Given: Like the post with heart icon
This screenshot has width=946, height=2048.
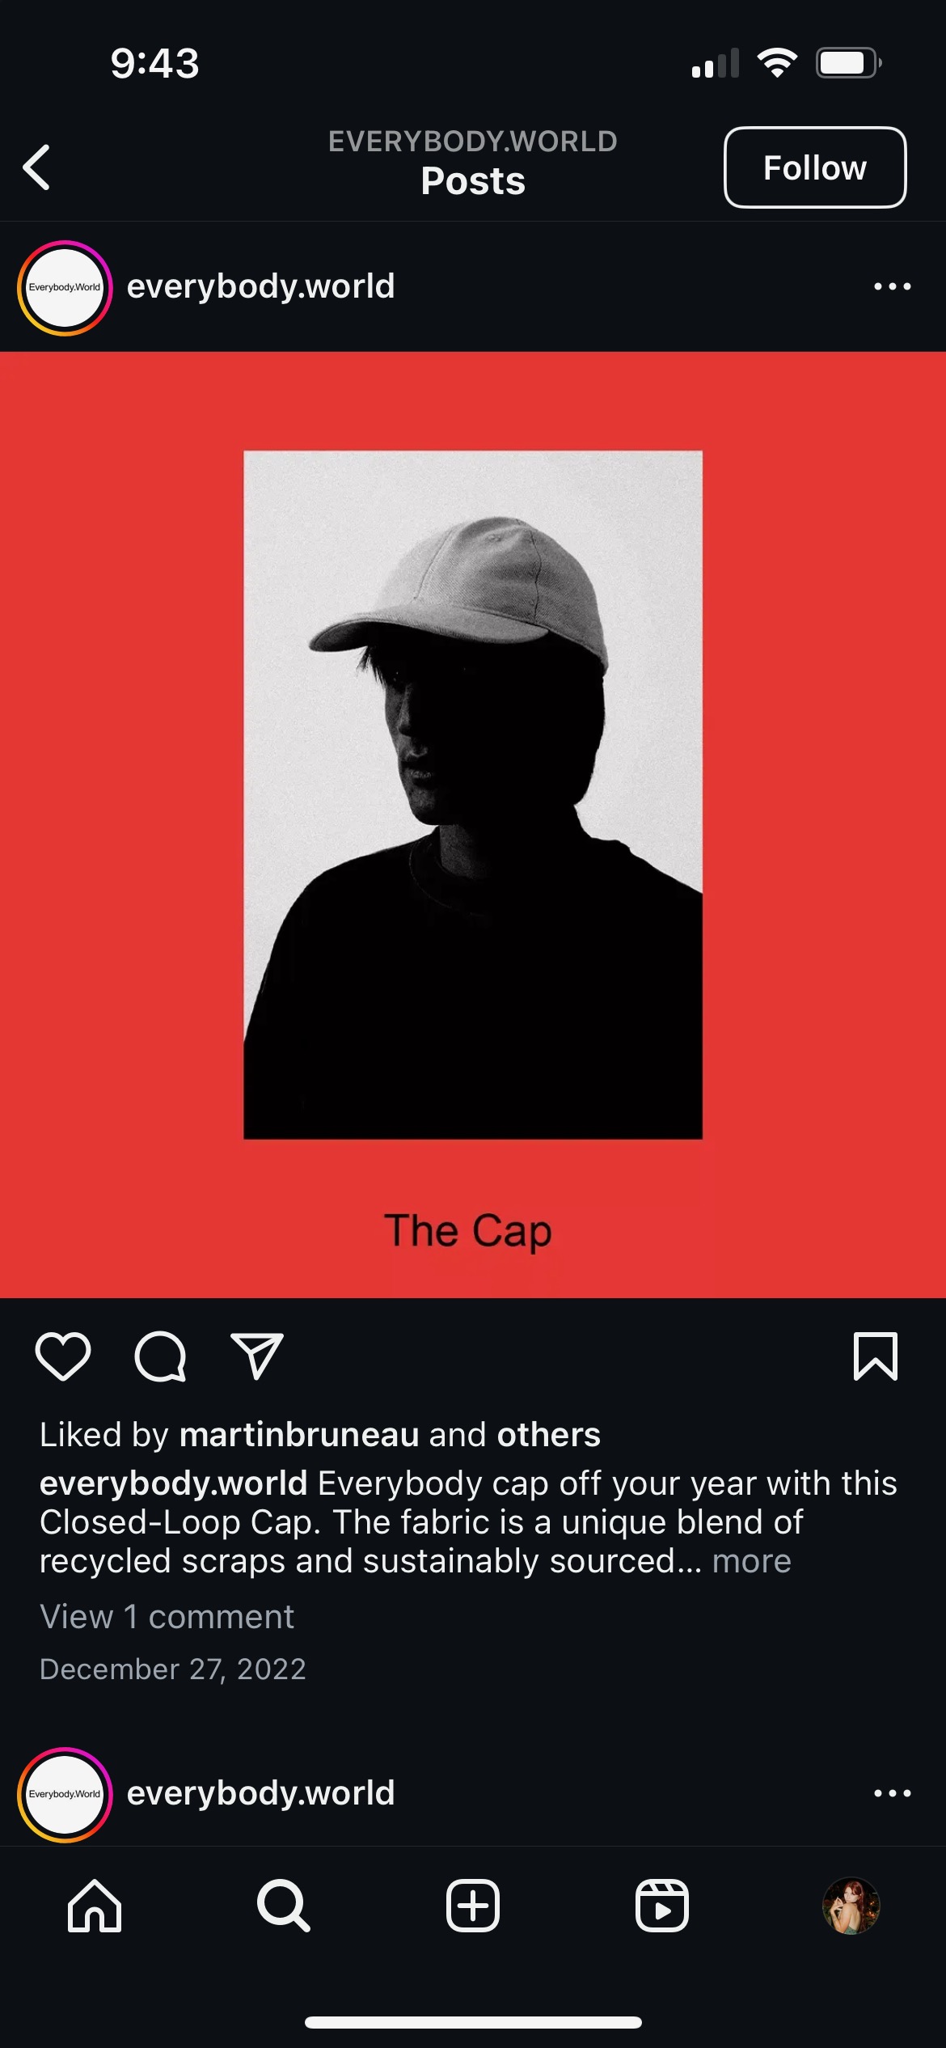Looking at the screenshot, I should click(63, 1356).
